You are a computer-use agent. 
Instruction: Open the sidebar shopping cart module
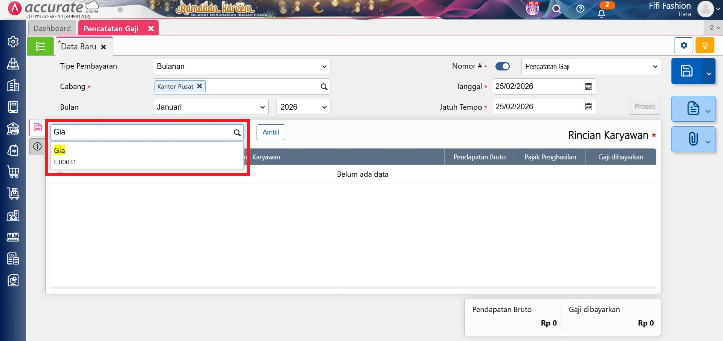coord(13,172)
